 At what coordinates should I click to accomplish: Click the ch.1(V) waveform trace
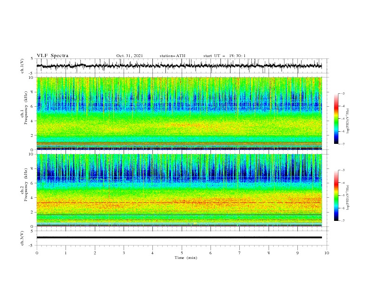point(179,66)
